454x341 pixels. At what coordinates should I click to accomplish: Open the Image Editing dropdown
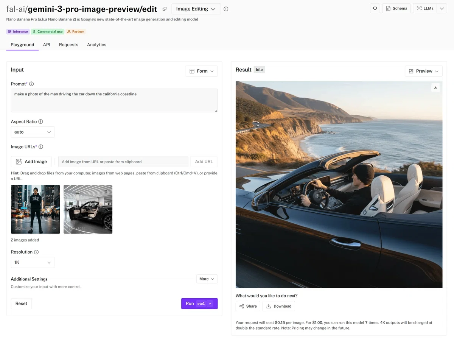pyautogui.click(x=196, y=9)
